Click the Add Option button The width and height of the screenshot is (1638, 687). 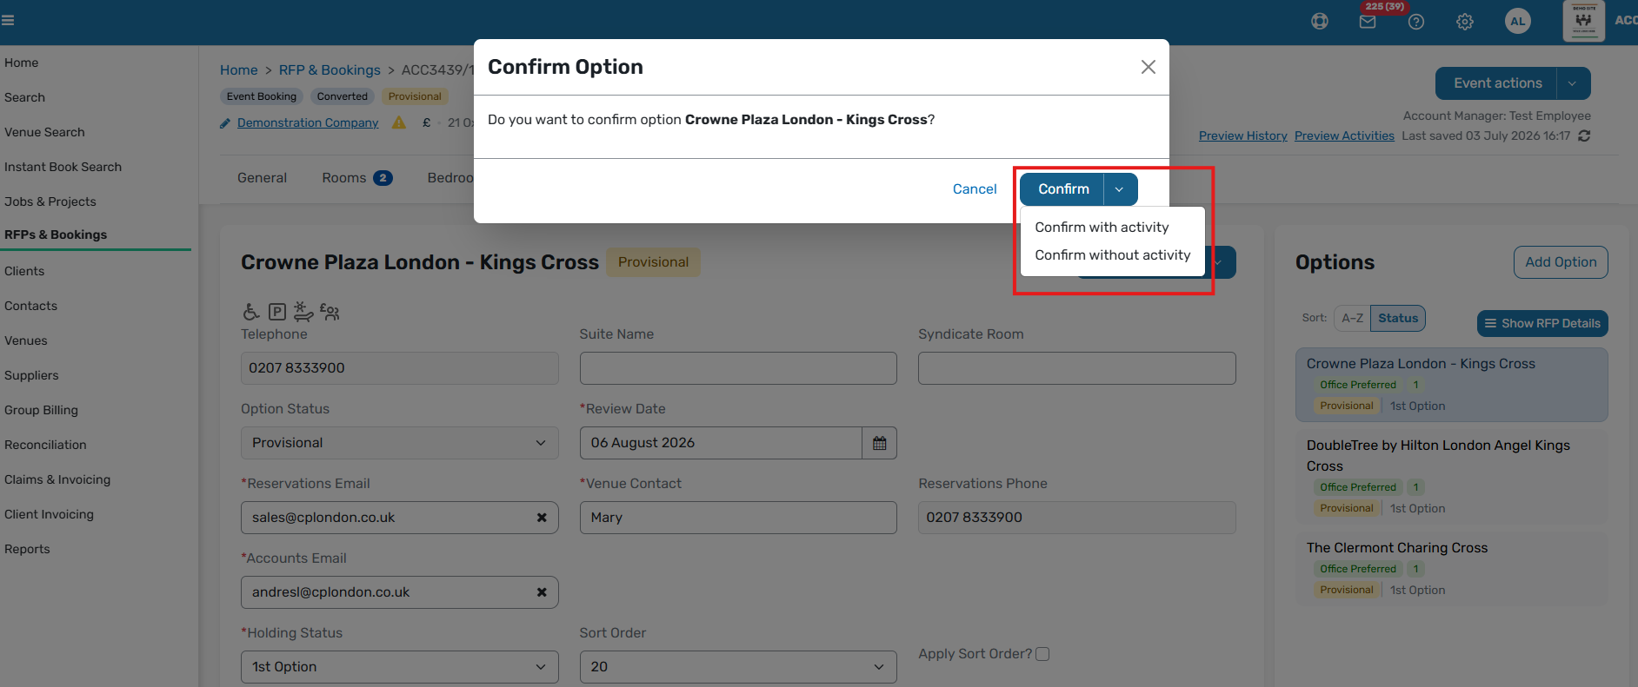(1561, 262)
